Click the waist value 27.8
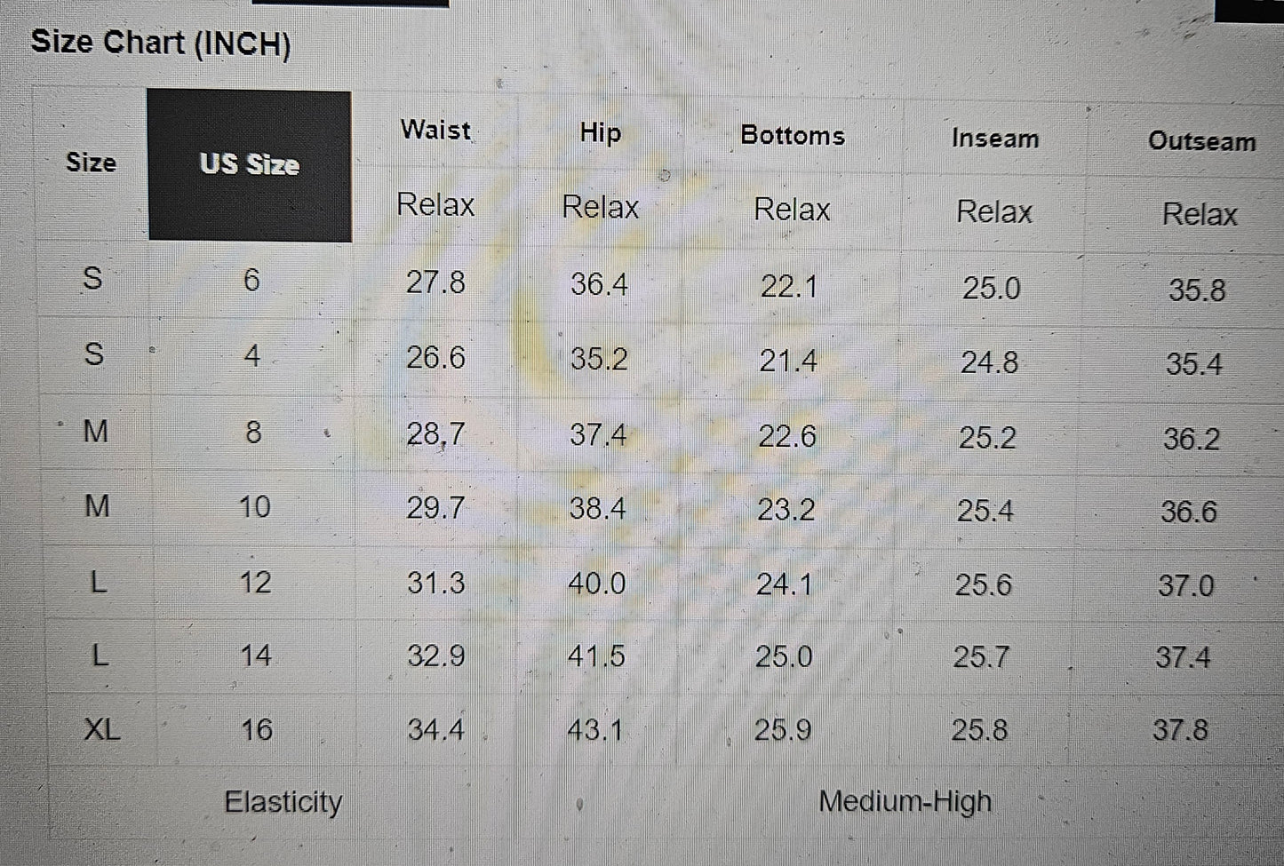 click(435, 282)
